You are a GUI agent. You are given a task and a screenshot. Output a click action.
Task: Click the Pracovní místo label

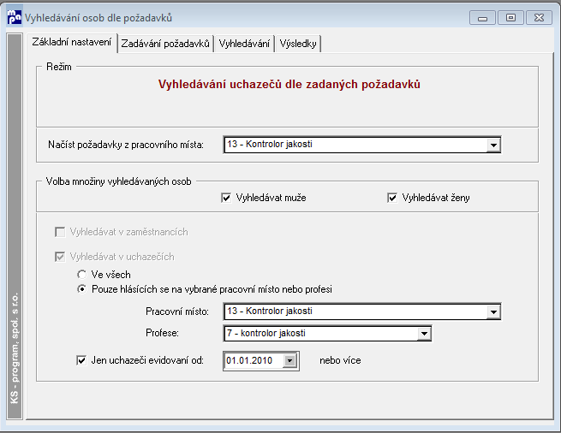[x=177, y=311]
